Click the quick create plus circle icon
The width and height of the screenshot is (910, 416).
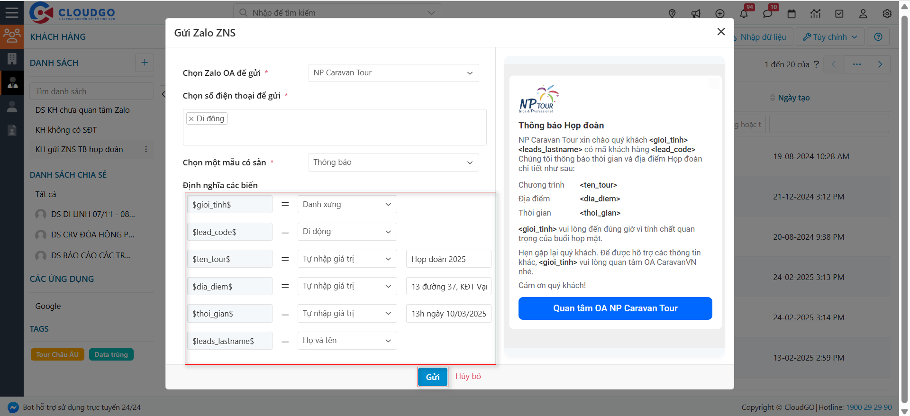click(x=720, y=14)
